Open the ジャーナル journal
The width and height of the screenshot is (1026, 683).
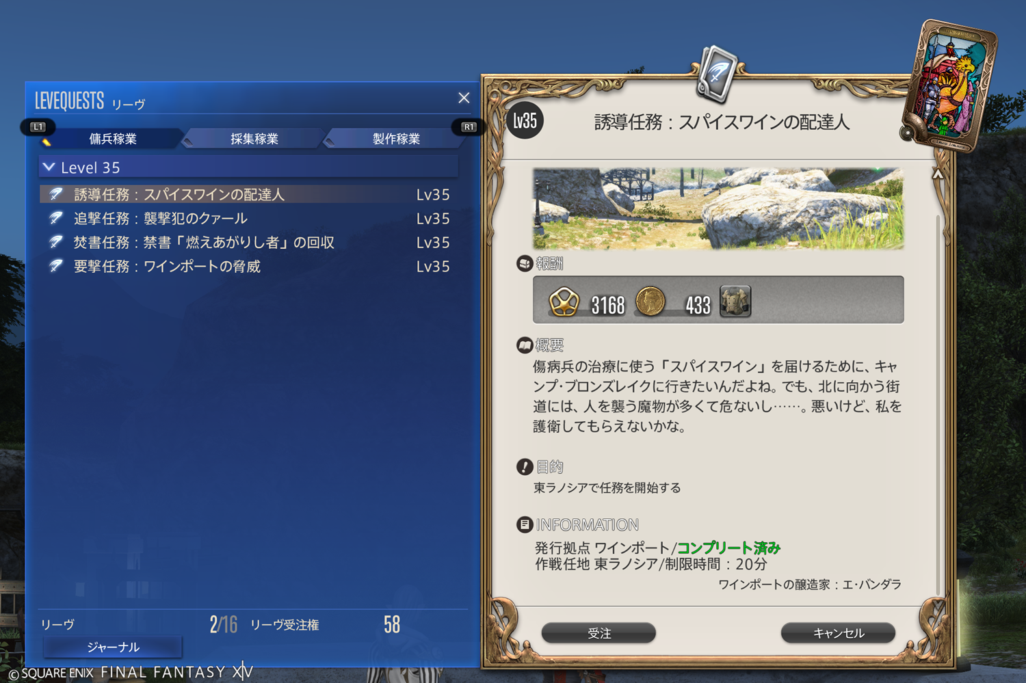coord(113,647)
